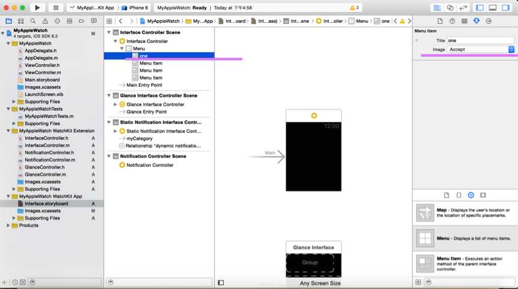This screenshot has height=289, width=518.
Task: Open InterfaceController.m file
Action: point(47,145)
